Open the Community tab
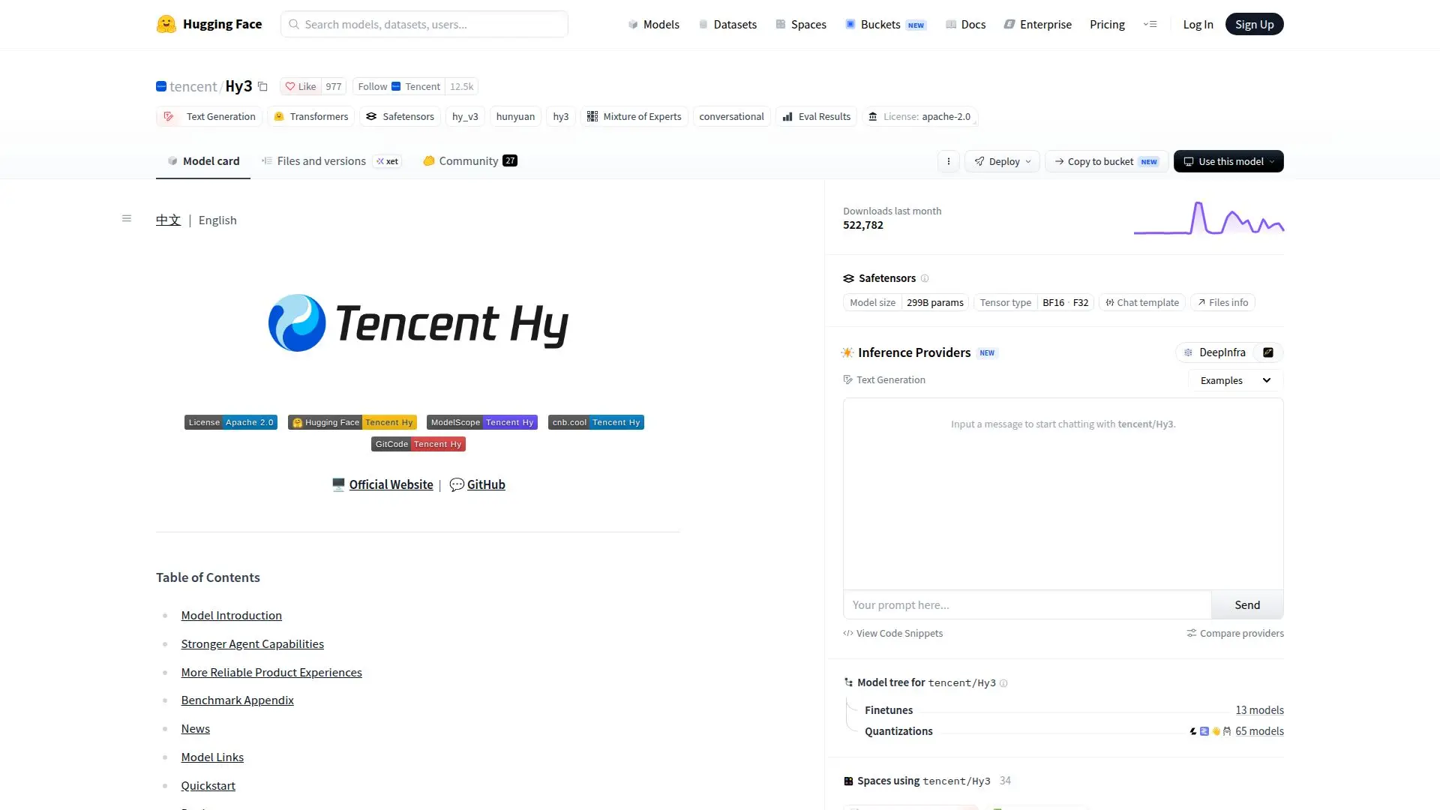Screen dimensions: 1440x810 (469, 161)
